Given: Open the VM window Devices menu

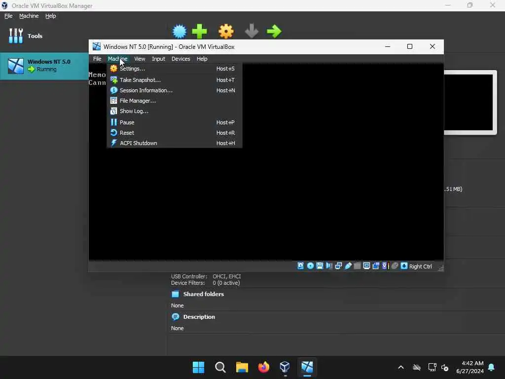Looking at the screenshot, I should point(180,59).
